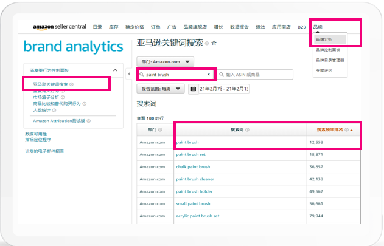Viewport: 384px width, 246px height.
Task: Click rank value 18,871
Action: pos(316,154)
